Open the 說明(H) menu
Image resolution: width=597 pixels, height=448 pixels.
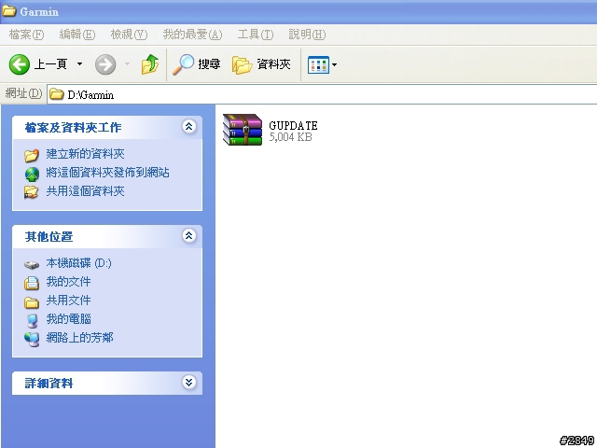click(x=307, y=35)
